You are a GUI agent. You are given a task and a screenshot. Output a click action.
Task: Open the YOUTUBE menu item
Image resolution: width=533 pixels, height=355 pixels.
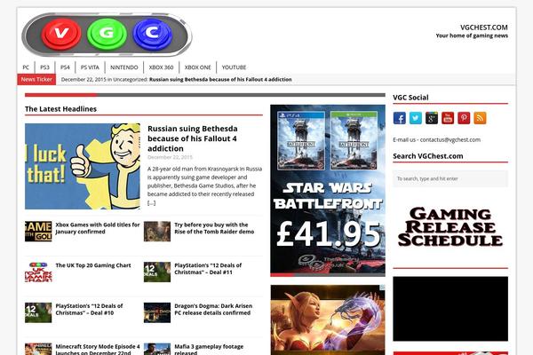tap(234, 67)
